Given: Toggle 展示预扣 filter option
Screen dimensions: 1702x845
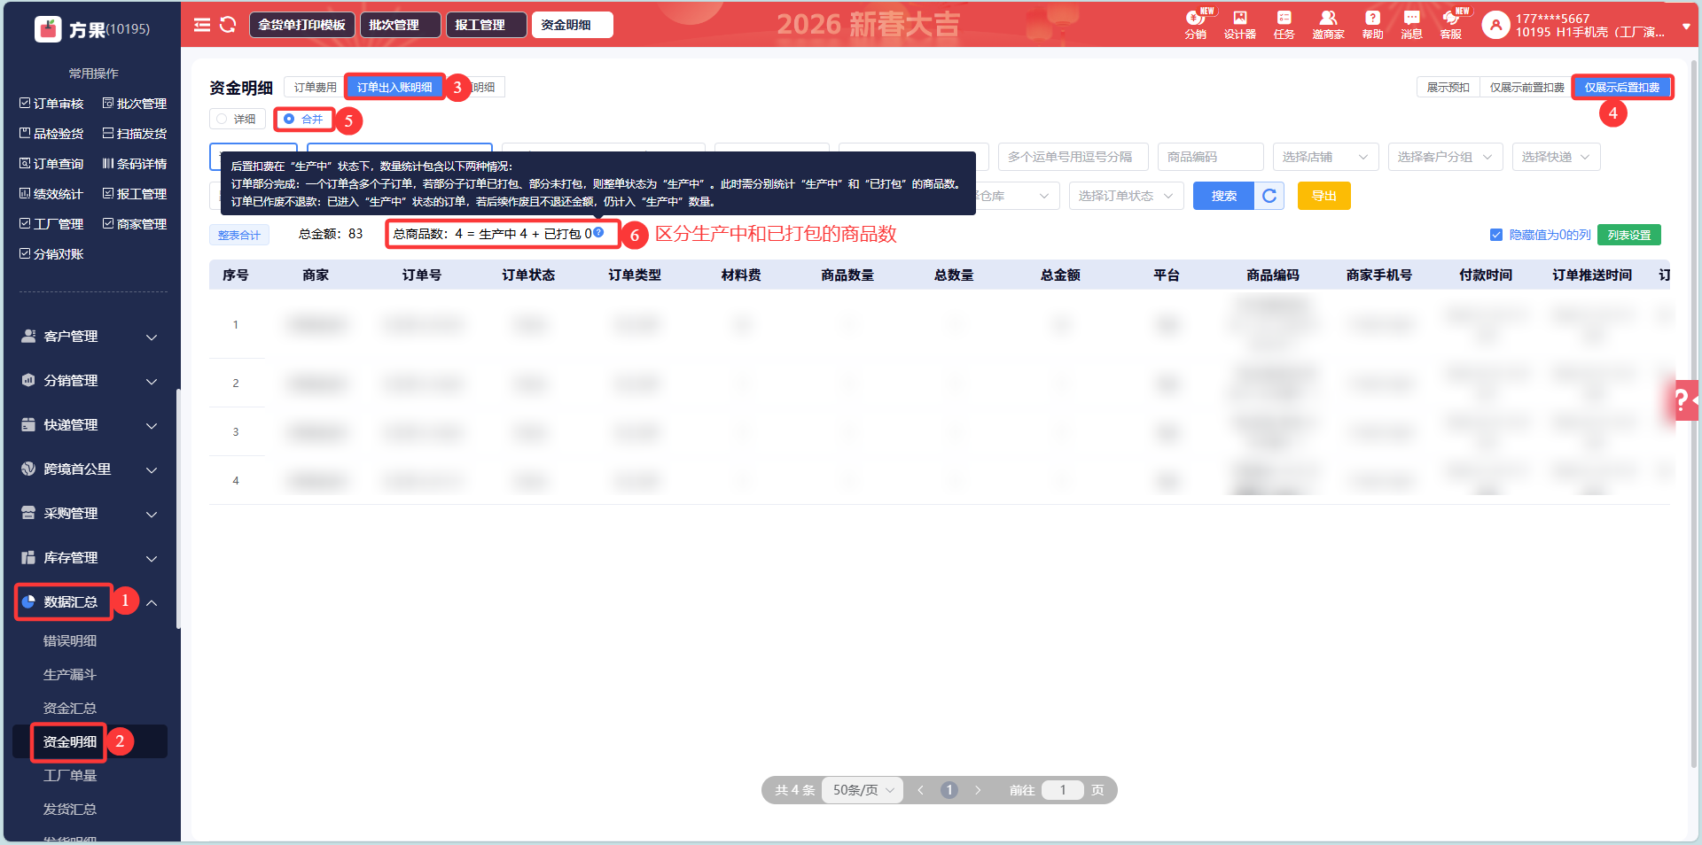Looking at the screenshot, I should tap(1448, 87).
